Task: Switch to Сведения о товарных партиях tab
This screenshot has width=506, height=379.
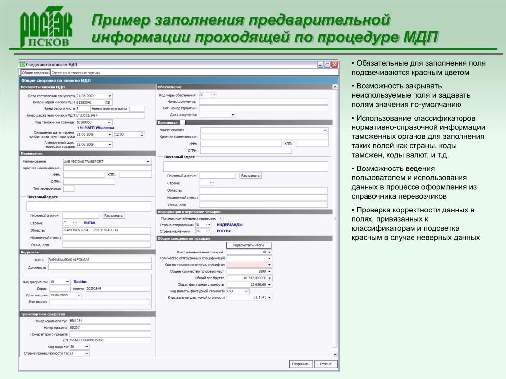Action: tap(76, 73)
